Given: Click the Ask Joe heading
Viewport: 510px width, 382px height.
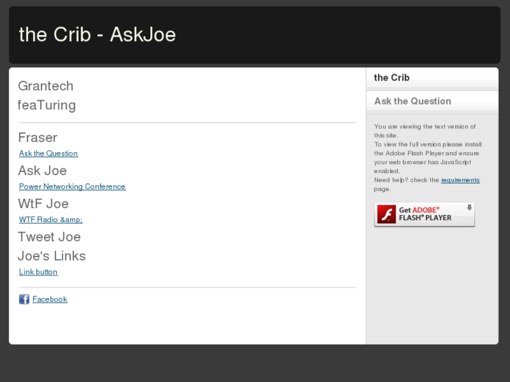Looking at the screenshot, I should tap(42, 170).
